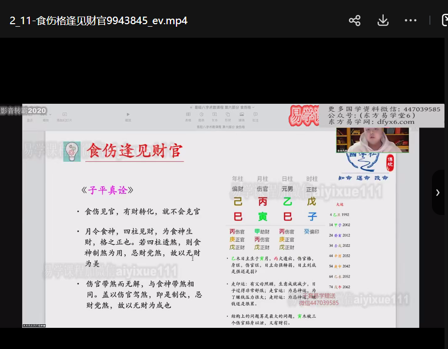The image size is (448, 349).
Task: Click the partially visible icon at the top-right edge
Action: click(x=444, y=21)
